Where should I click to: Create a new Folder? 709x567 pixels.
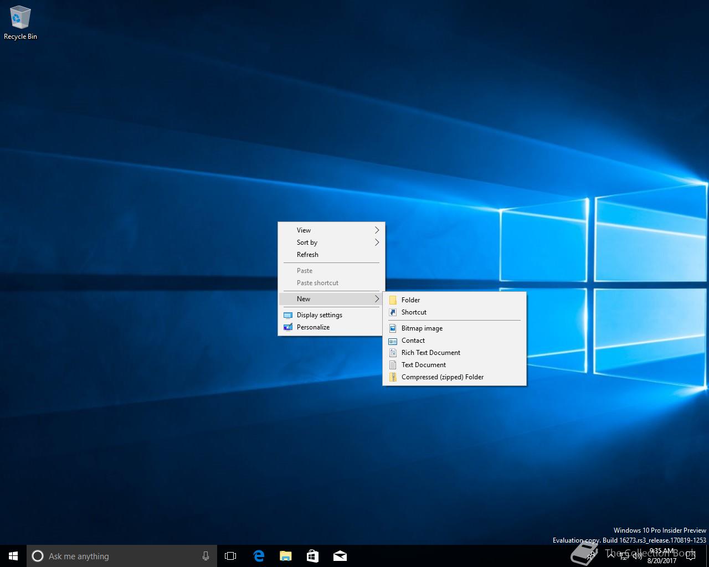(x=410, y=300)
